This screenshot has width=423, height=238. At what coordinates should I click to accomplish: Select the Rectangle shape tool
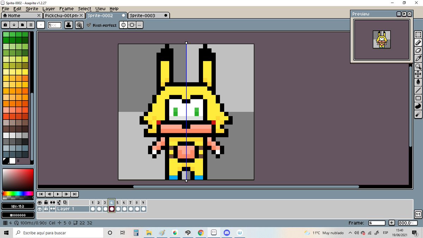418,98
